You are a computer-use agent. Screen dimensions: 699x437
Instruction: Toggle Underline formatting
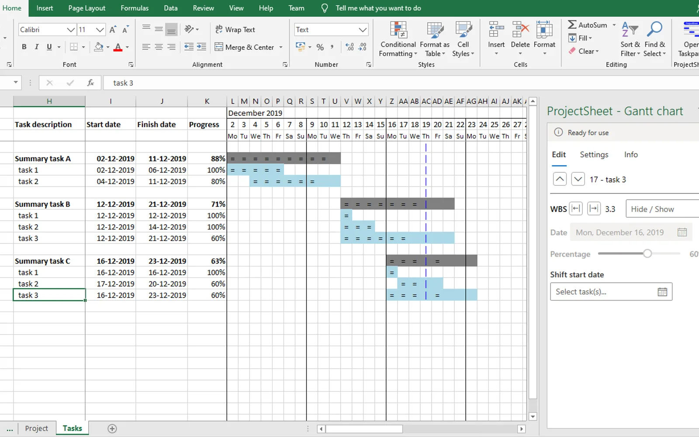[49, 47]
